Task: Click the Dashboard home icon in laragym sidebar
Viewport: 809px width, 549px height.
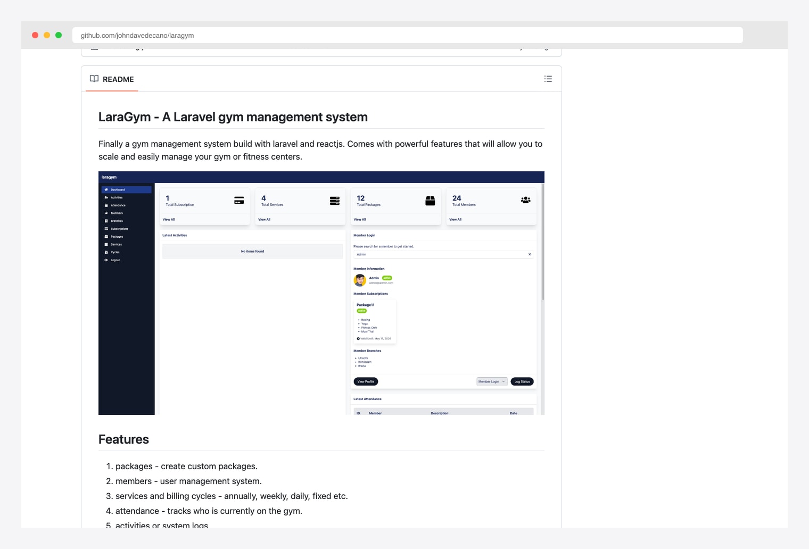Action: point(106,189)
